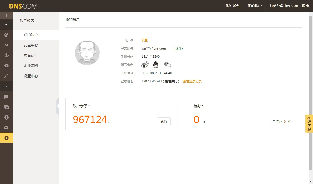This screenshot has width=313, height=184.
Task: Collapse the second sidebar group arrow
Action: (6, 86)
